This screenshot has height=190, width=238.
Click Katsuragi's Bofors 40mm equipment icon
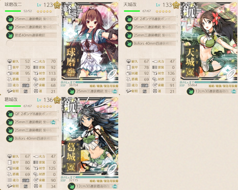(10, 139)
